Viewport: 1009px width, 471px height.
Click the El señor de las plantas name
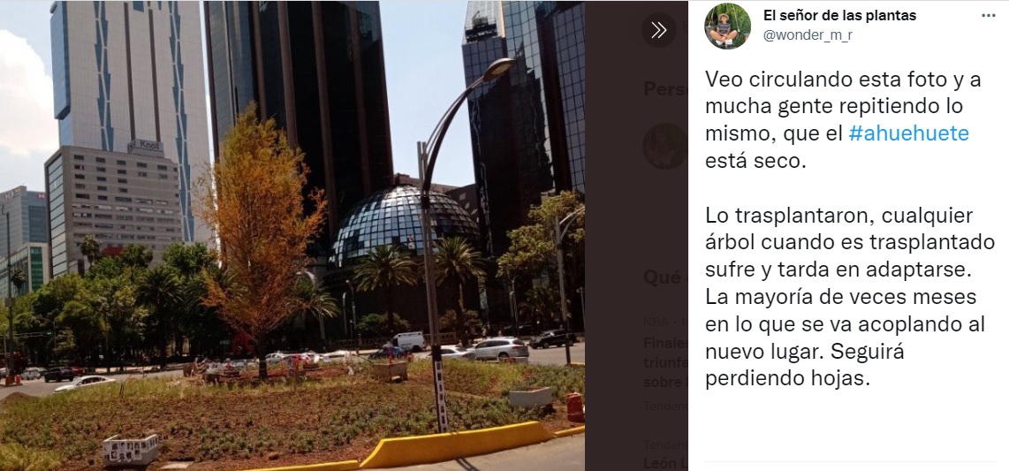(x=839, y=15)
